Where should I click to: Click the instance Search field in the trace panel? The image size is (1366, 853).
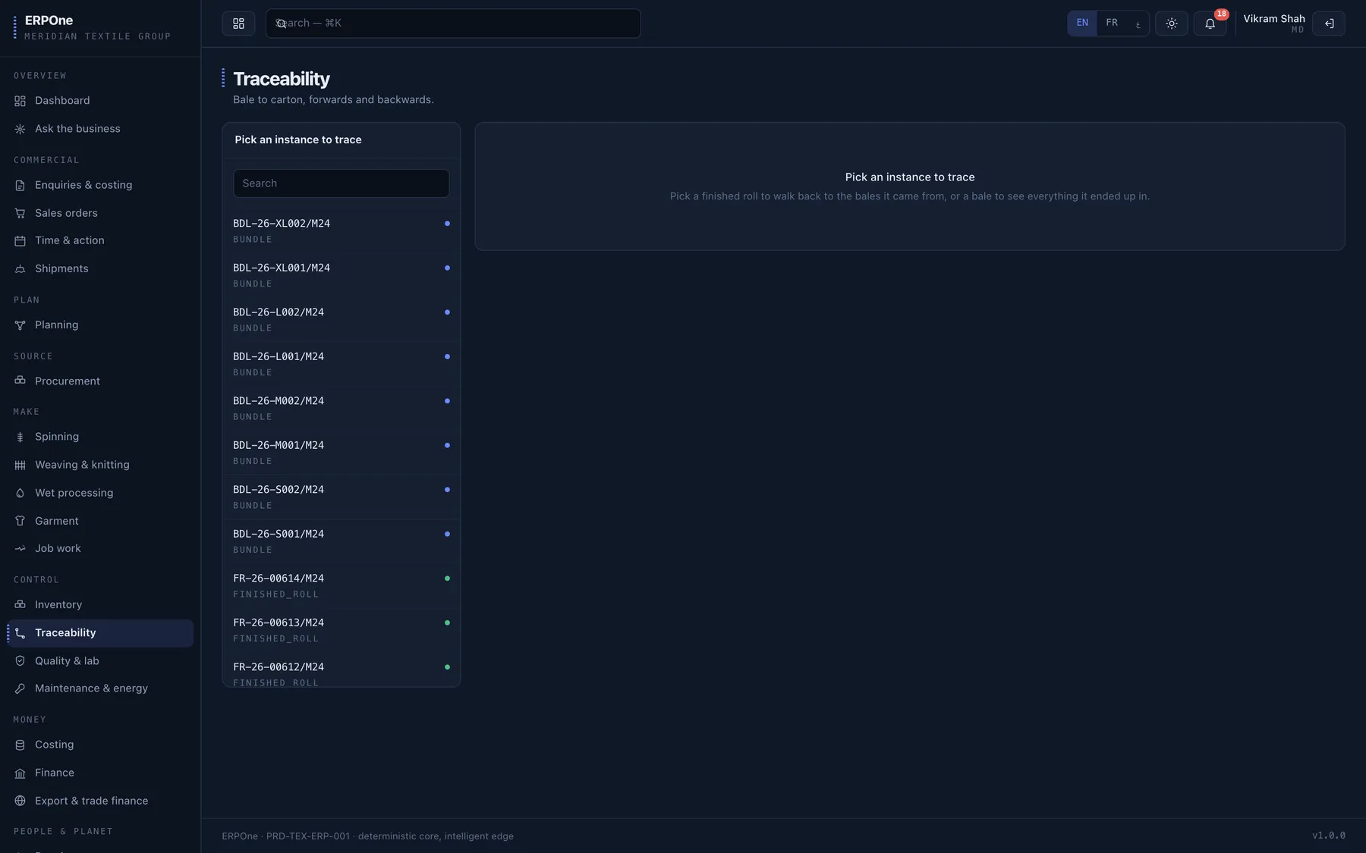pos(341,183)
